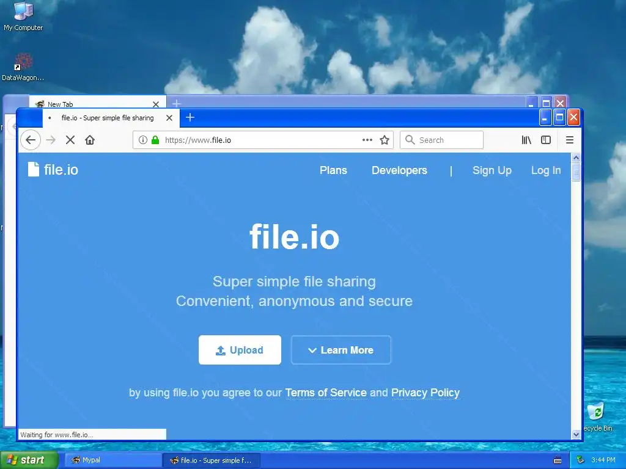The width and height of the screenshot is (626, 469).
Task: Click the Sign Up link
Action: [492, 170]
